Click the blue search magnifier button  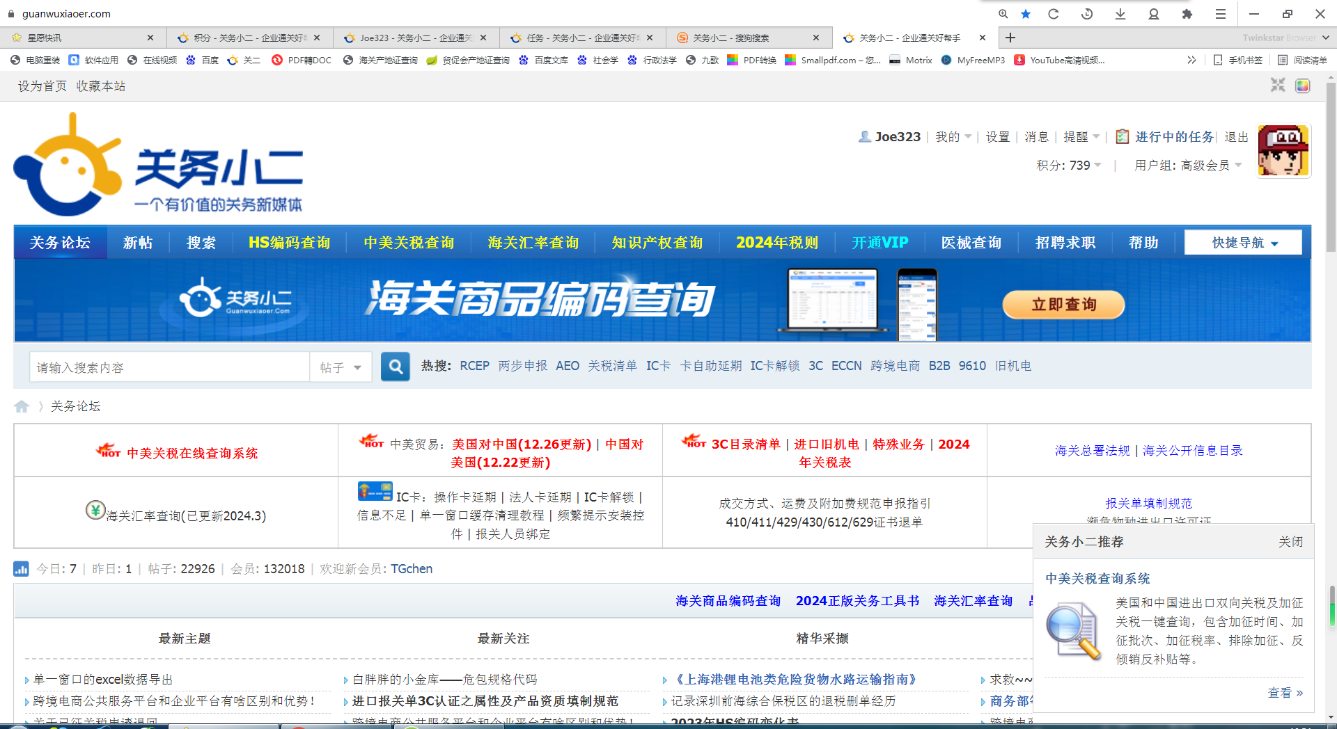(396, 367)
